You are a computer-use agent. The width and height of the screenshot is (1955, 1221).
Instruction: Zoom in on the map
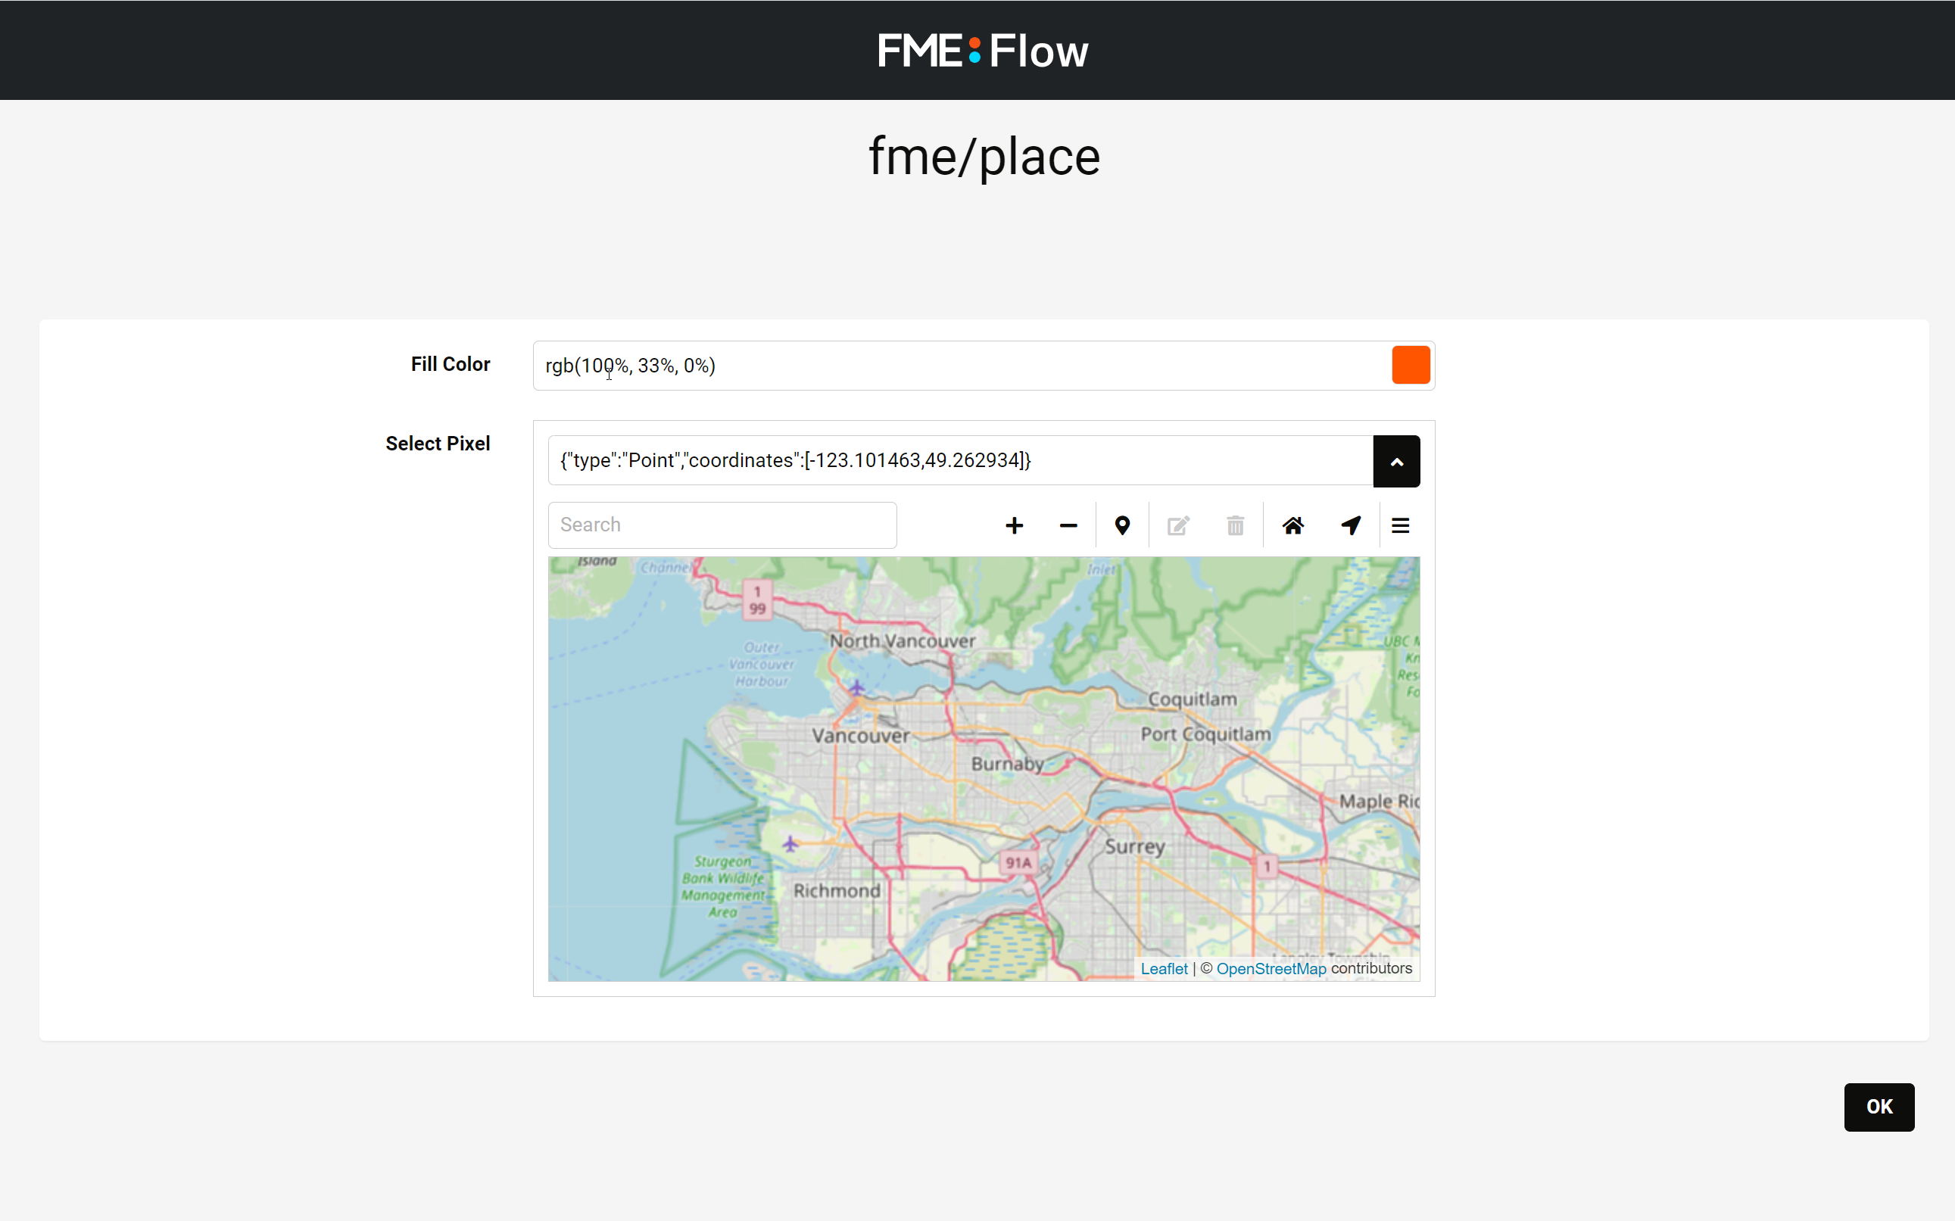click(x=1015, y=525)
